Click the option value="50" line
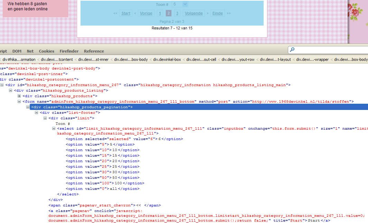This screenshot has width=368, height=223. pos(103,178)
